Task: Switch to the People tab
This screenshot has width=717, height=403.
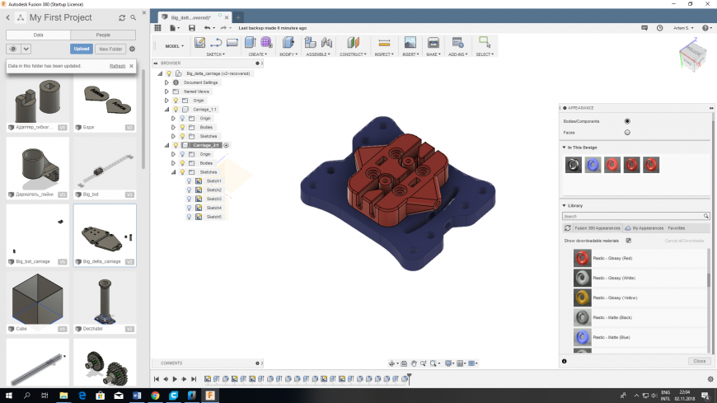Action: pyautogui.click(x=103, y=35)
